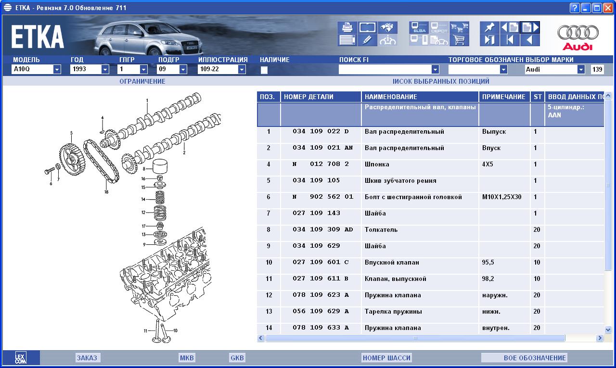
Task: Expand the Подгр dropdown showing 09
Action: point(183,69)
